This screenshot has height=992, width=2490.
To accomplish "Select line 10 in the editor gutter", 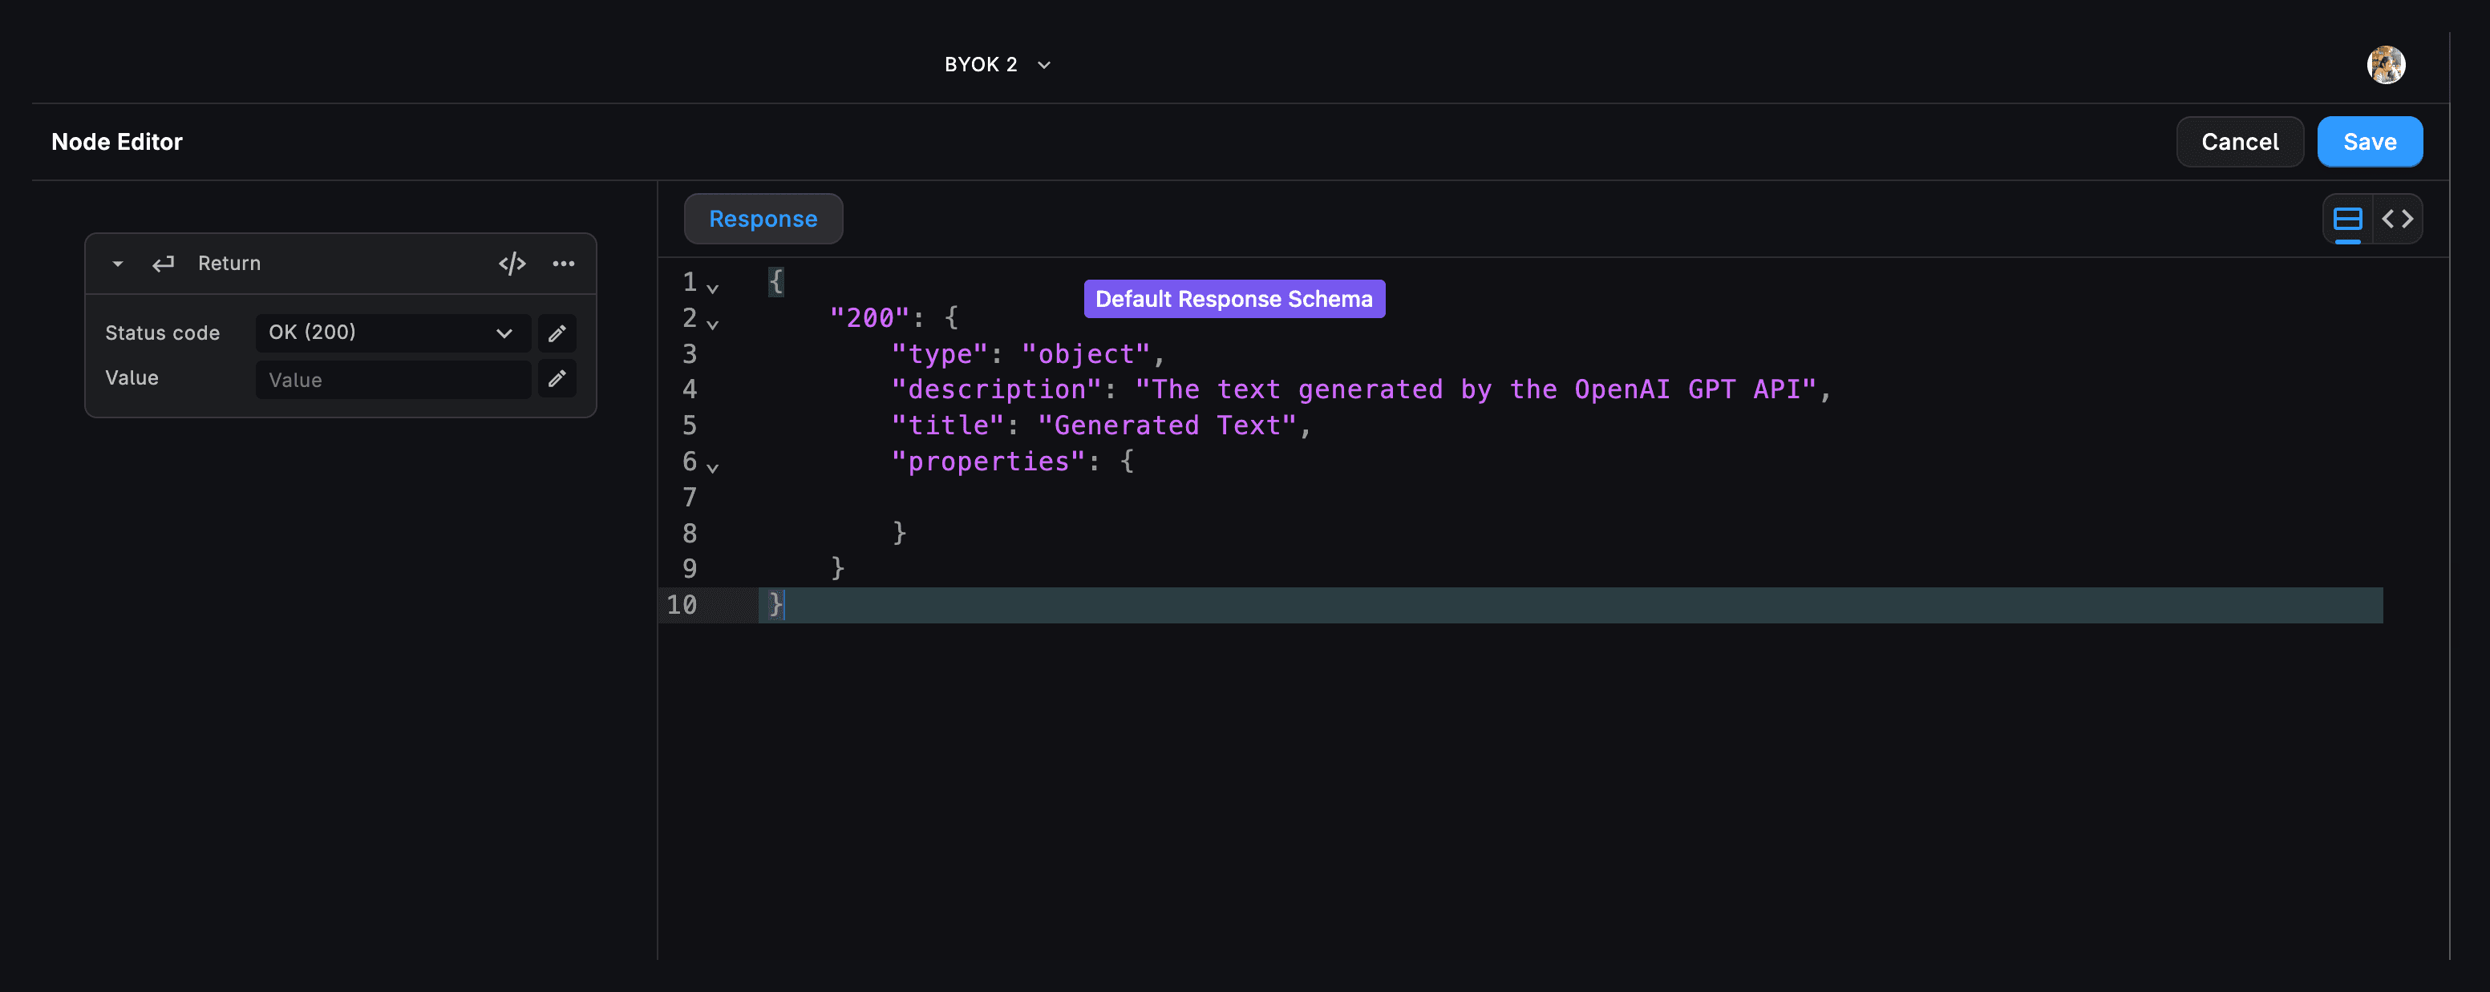I will click(684, 605).
